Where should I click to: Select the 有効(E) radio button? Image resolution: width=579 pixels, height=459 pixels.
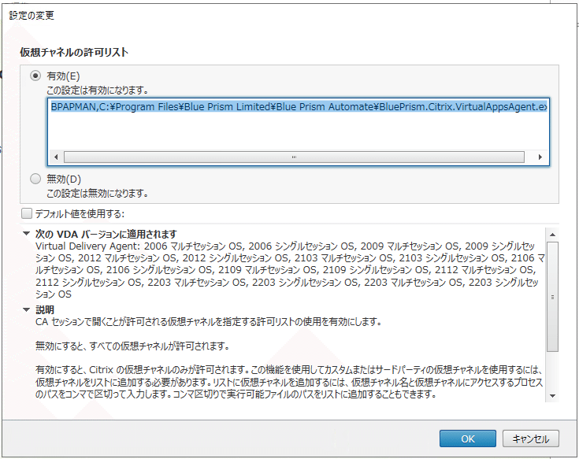(35, 76)
